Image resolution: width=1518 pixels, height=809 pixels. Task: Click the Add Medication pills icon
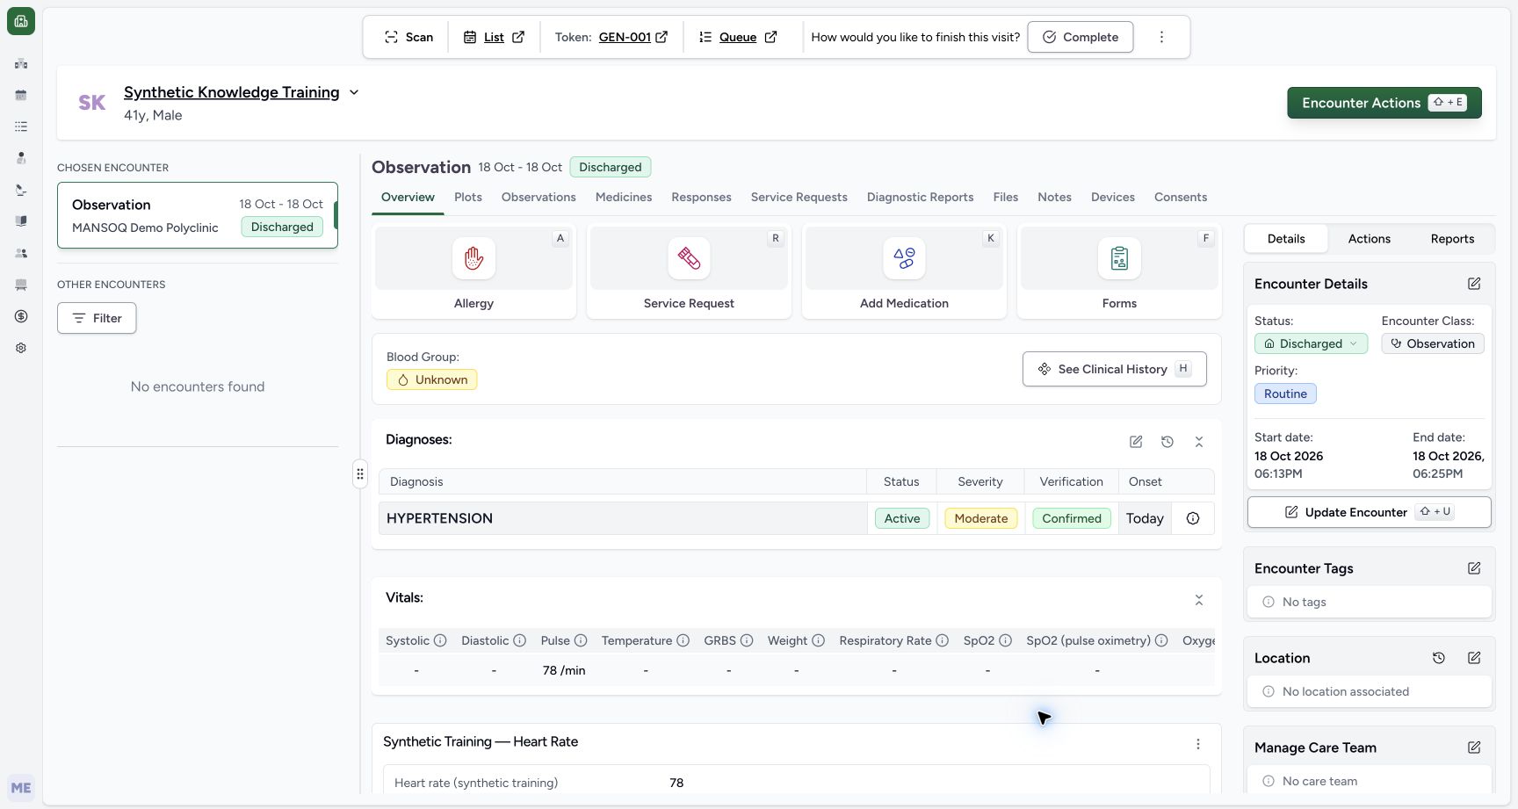(904, 258)
